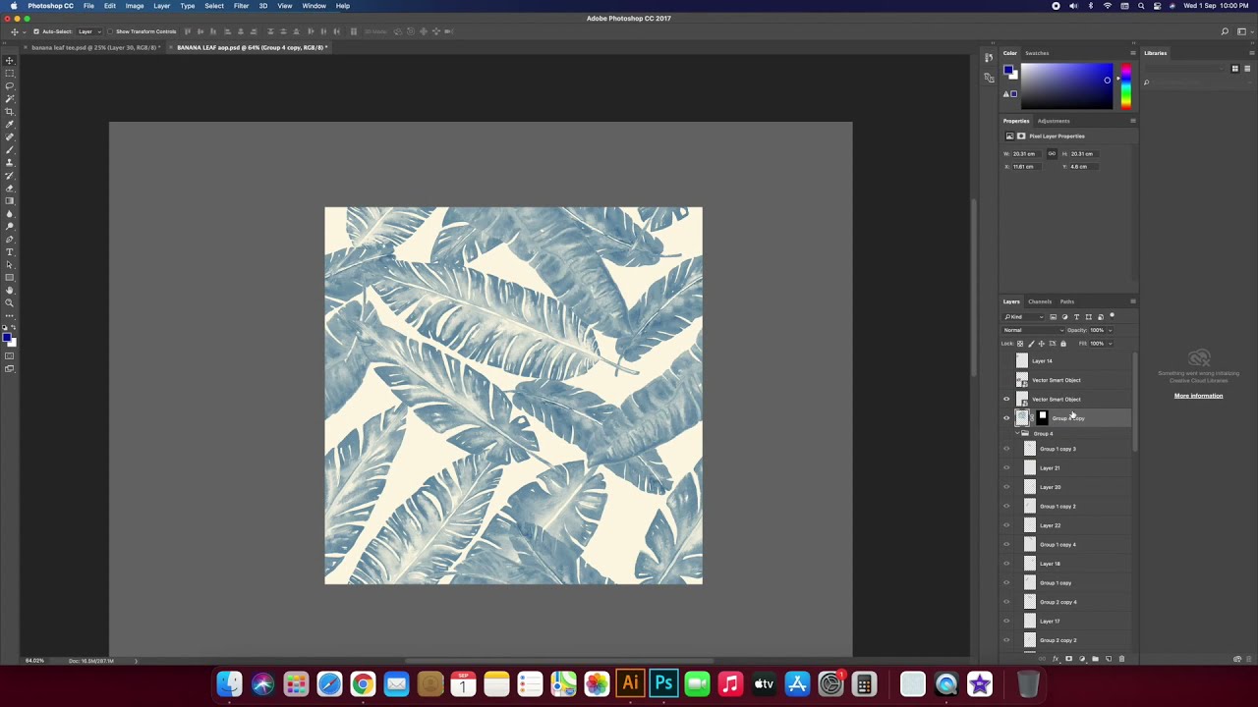Screen dimensions: 1258x707
Task: Toggle visibility of Layer 20
Action: 1006,487
